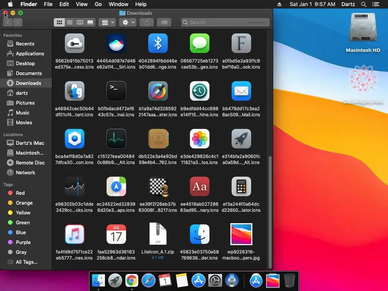Click in the Finder search field
Viewport: 388px width, 291px height.
click(x=225, y=22)
